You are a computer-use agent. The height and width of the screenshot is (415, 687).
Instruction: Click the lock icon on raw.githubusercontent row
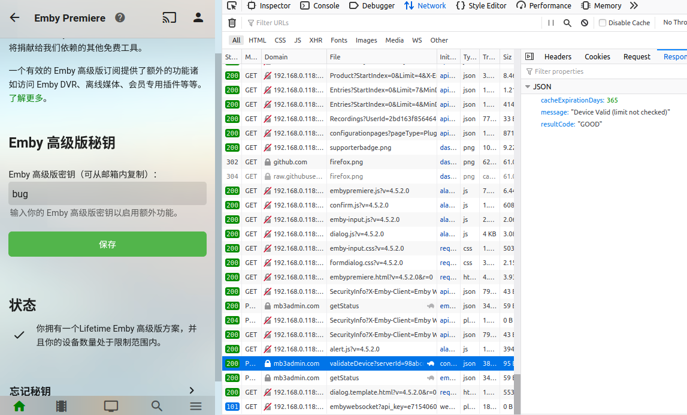coord(268,176)
